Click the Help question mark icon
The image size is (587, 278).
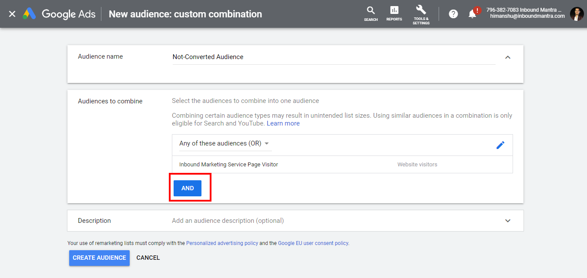point(453,14)
